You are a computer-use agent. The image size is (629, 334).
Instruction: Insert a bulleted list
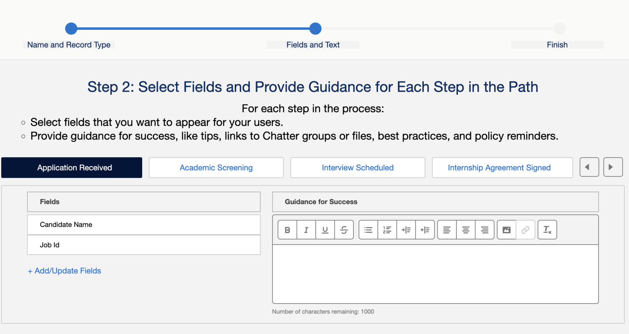[x=368, y=230]
